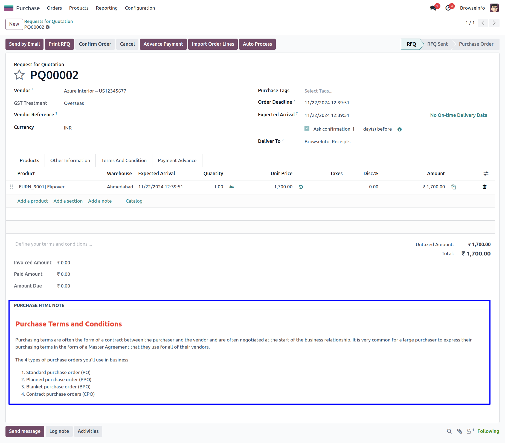Open the gear actions menu beside PQ00002

48,27
